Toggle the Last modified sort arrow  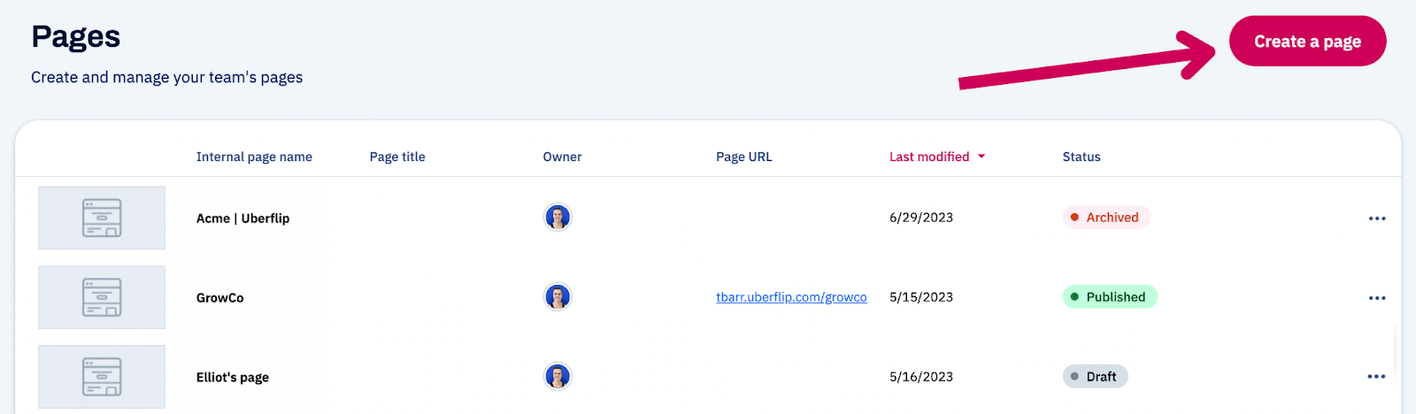(981, 157)
